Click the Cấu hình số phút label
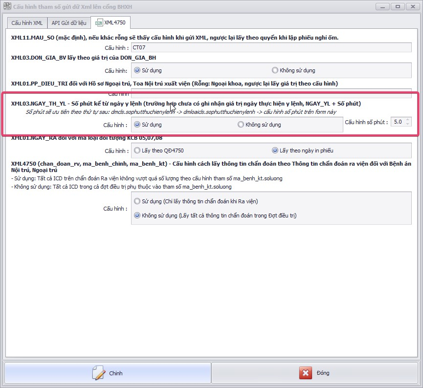423x388 pixels. tap(366, 122)
